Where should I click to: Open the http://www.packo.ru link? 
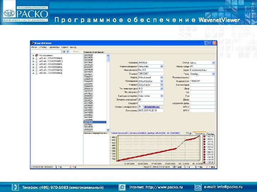point(164,187)
